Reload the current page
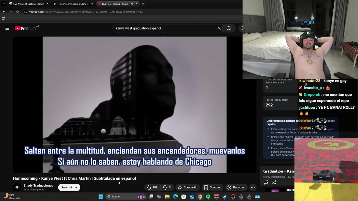This screenshot has height=201, width=358. point(17,12)
